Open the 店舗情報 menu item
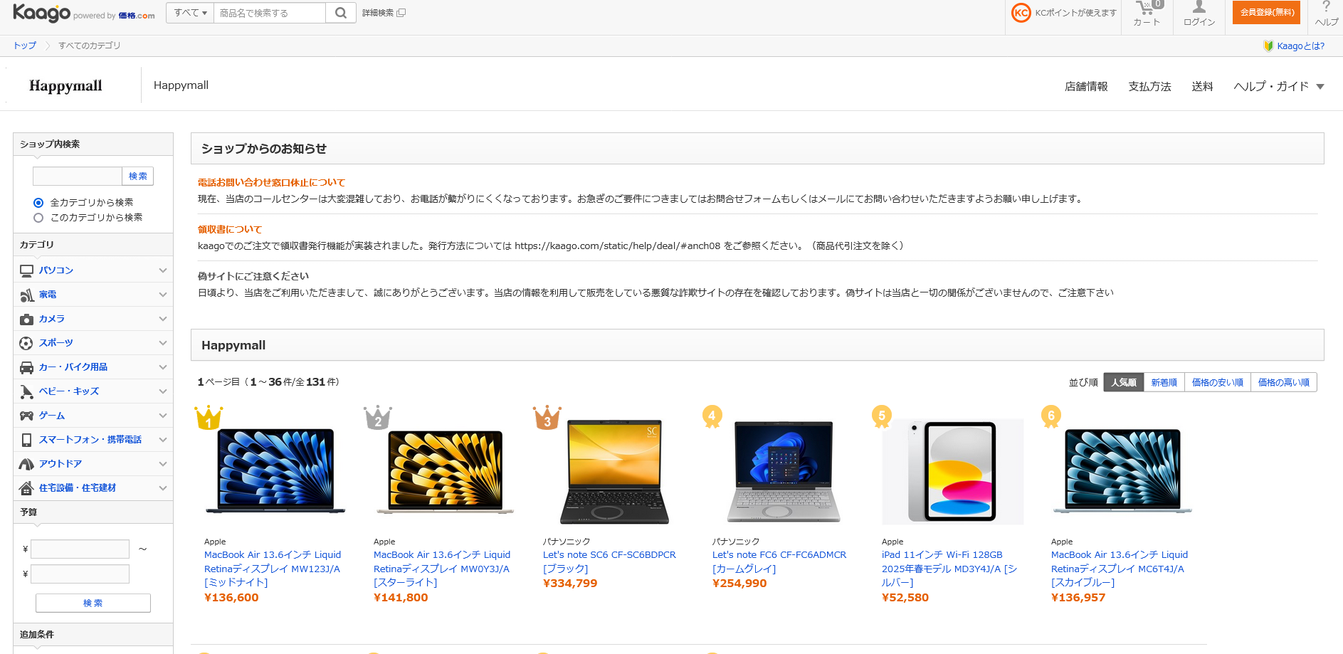The width and height of the screenshot is (1343, 654). click(1086, 85)
